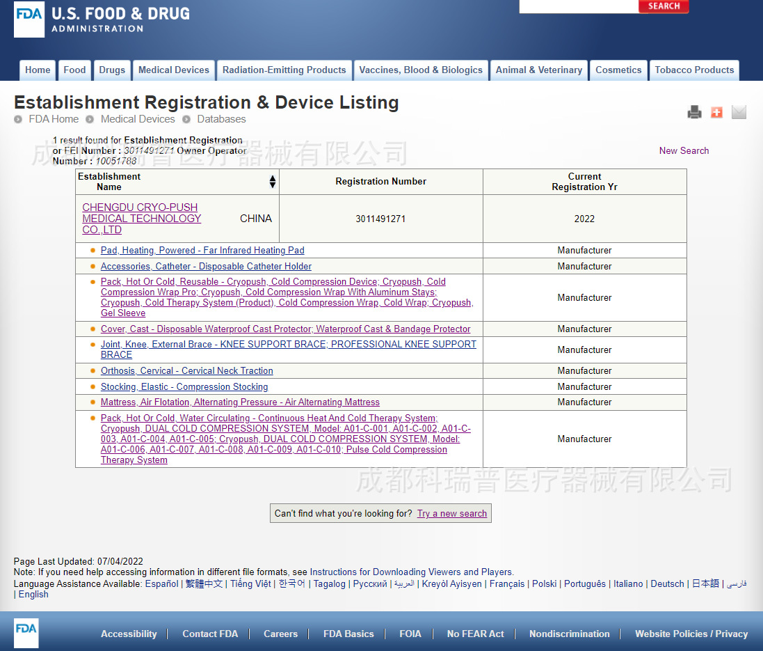
Task: Open the Tobacco Products tab
Action: coord(694,70)
